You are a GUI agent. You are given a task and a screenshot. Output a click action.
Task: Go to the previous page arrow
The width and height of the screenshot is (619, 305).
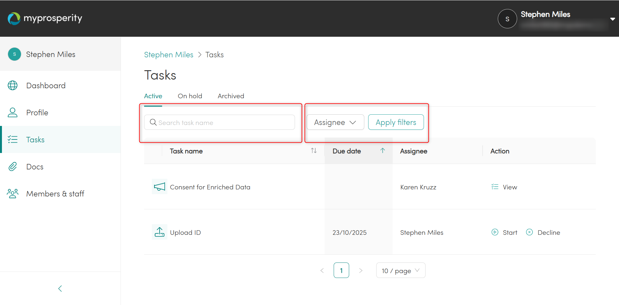coord(322,271)
